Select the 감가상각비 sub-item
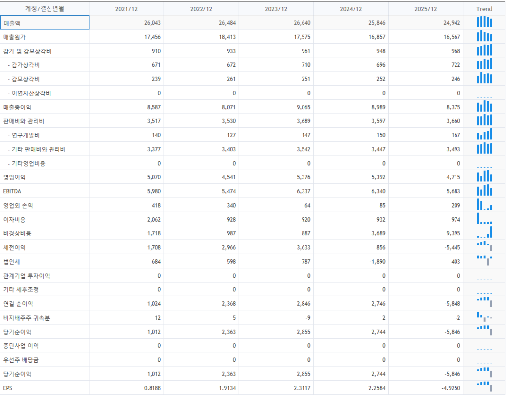The height and width of the screenshot is (396, 507). (25, 65)
